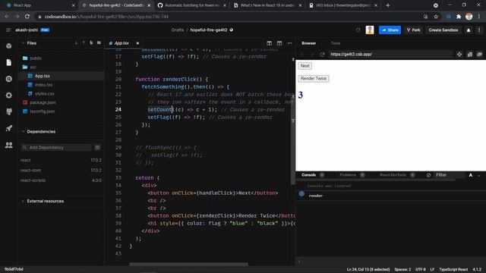This screenshot has height=273, width=486.
Task: Bookmark this page with the star icon
Action: pyautogui.click(x=436, y=17)
